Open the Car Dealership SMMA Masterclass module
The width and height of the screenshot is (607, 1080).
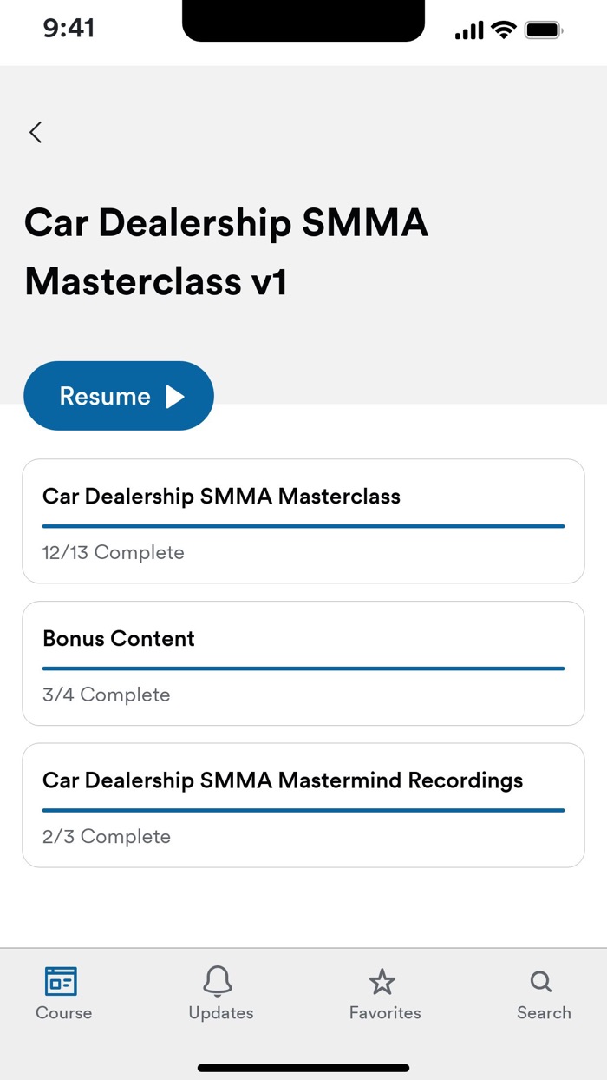pos(303,521)
